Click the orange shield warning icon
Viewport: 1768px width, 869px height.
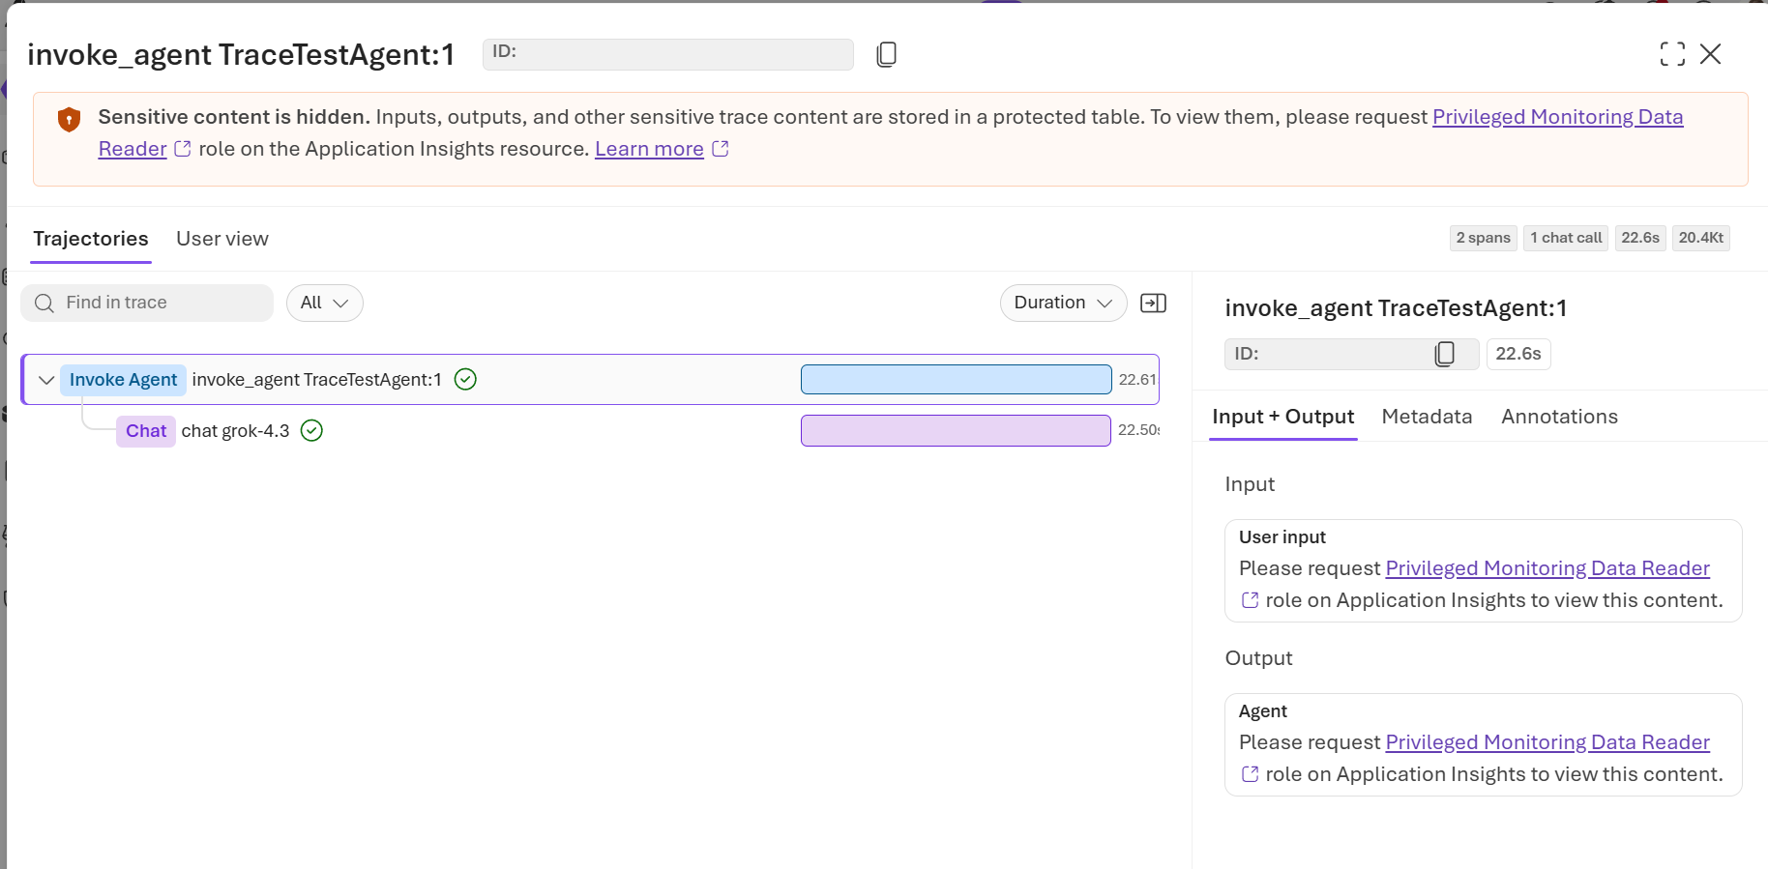pos(69,120)
